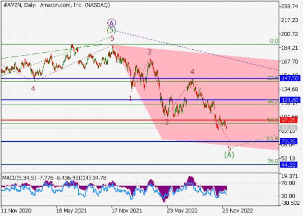Click the 217.23 price axis value
The image size is (303, 216).
point(289,20)
